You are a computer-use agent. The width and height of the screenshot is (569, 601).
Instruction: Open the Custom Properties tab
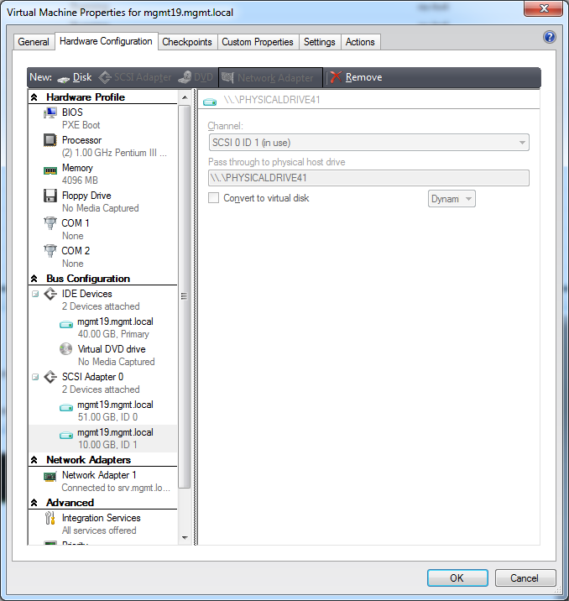coord(258,42)
